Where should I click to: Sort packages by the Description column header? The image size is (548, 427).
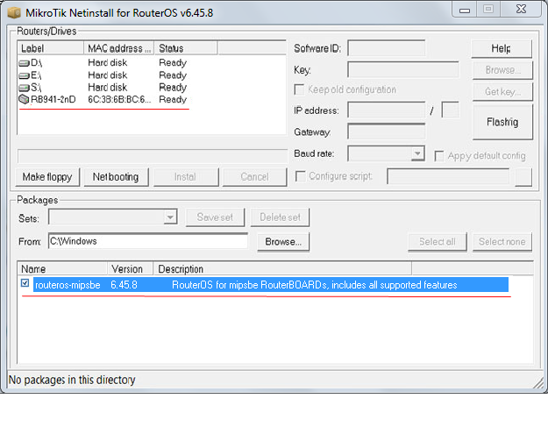282,268
